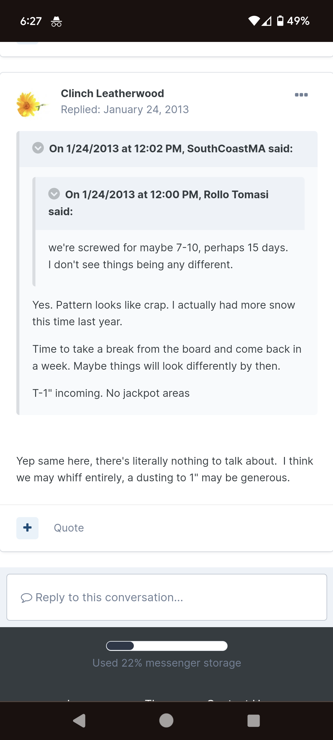Tap the Wi-Fi signal status icon
Viewport: 333px width, 740px height.
254,21
